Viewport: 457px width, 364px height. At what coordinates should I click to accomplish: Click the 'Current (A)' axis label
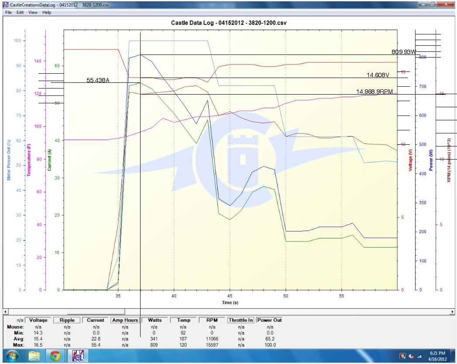tap(49, 160)
